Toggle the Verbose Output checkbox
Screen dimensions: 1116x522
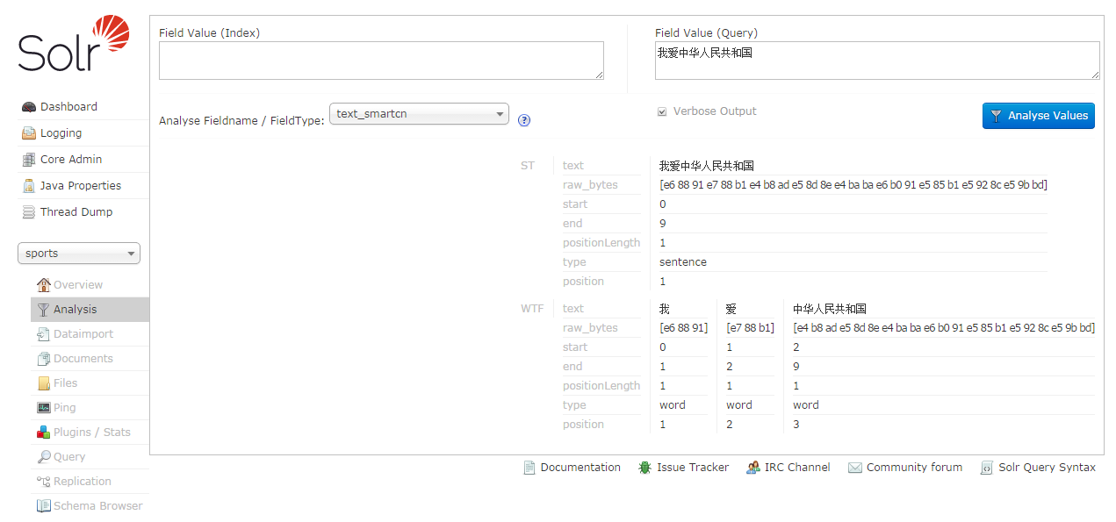662,112
